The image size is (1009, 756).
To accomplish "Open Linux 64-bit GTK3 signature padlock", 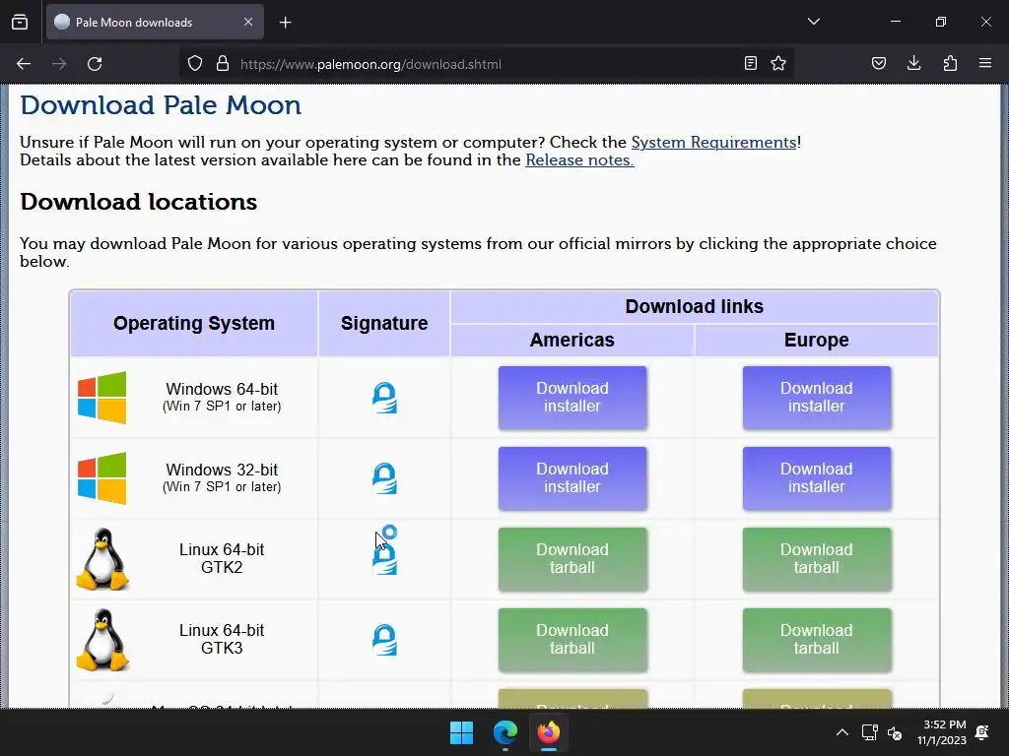I will pyautogui.click(x=385, y=640).
